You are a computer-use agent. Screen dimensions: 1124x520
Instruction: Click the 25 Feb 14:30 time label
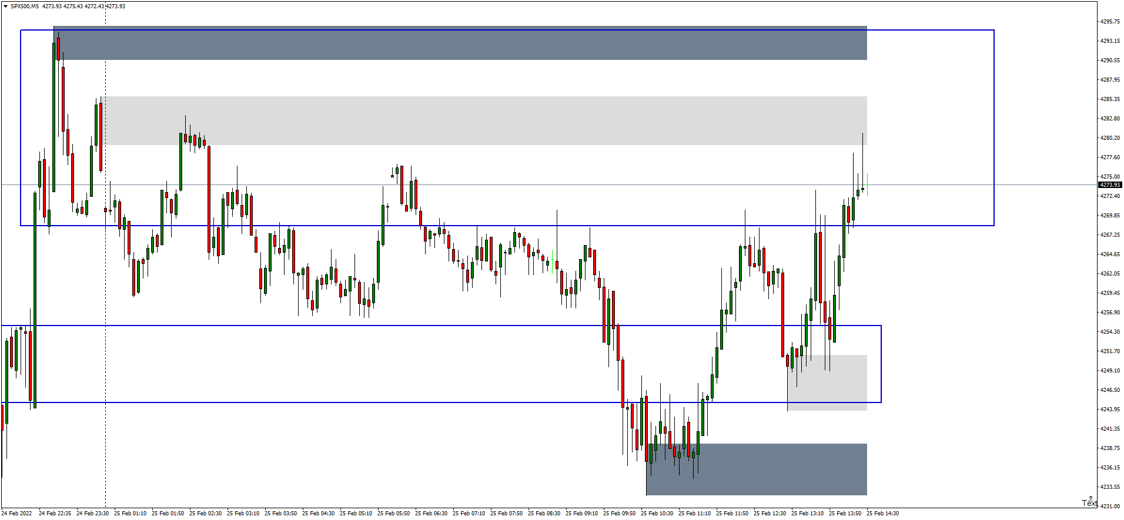point(882,514)
